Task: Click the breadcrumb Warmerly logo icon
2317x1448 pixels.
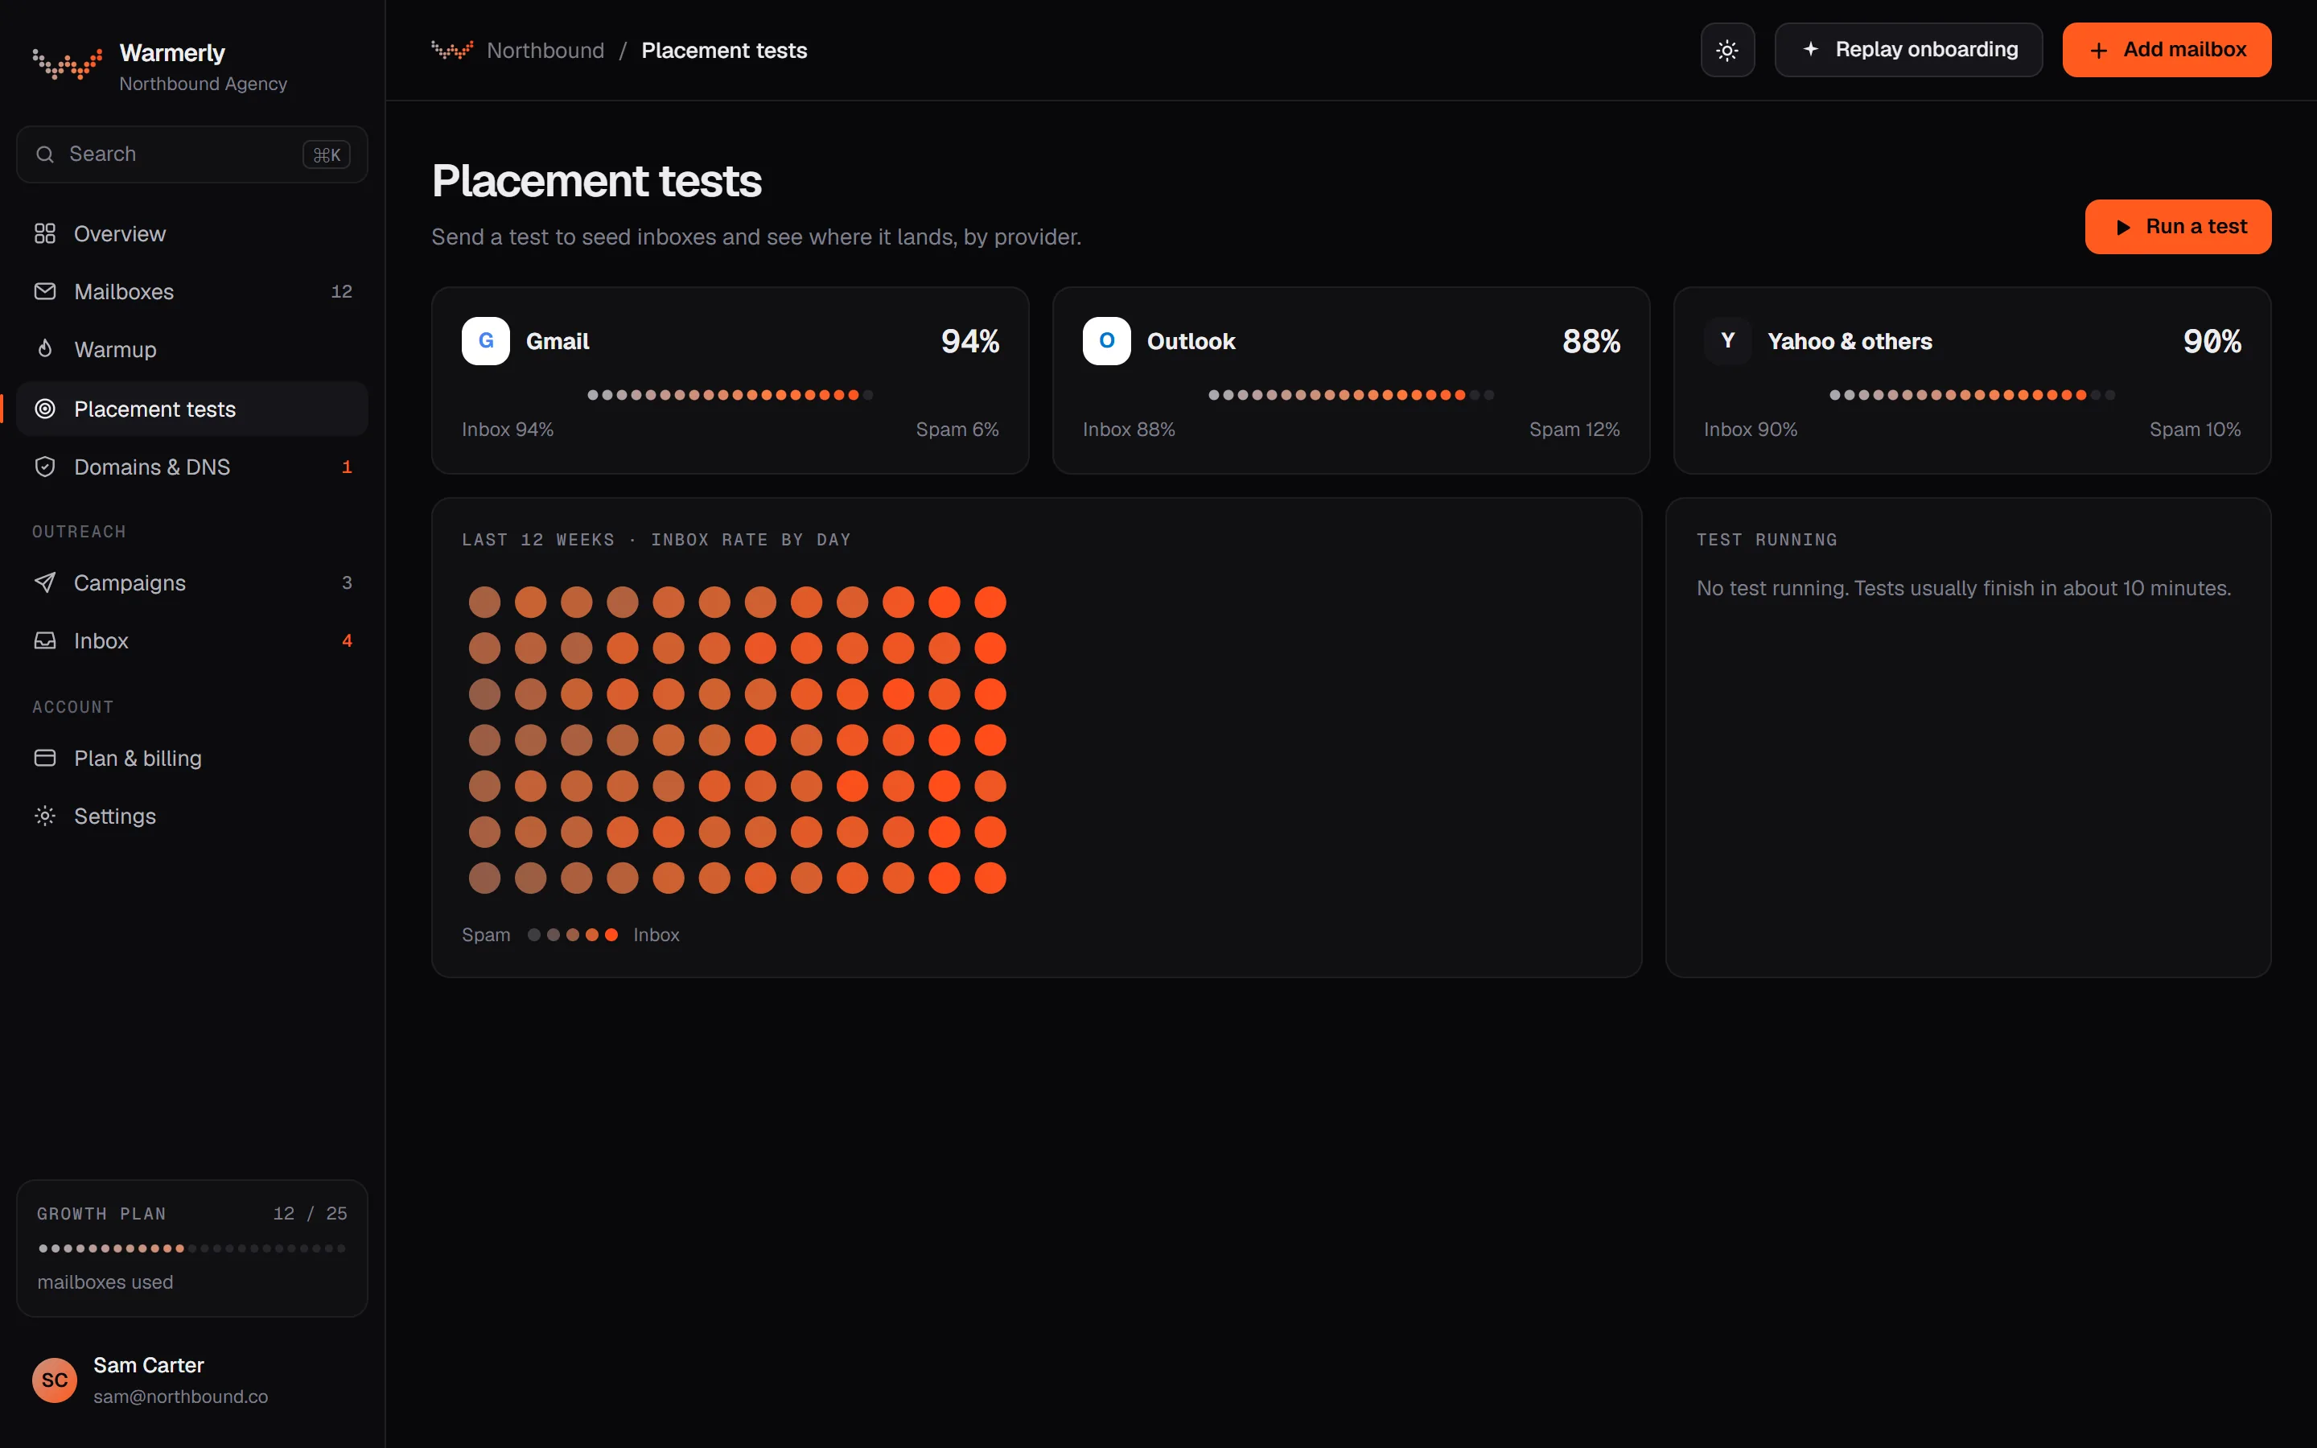Action: click(452, 50)
